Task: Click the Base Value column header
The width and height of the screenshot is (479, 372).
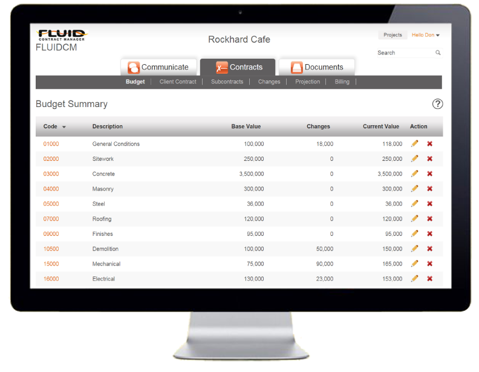Action: 246,126
